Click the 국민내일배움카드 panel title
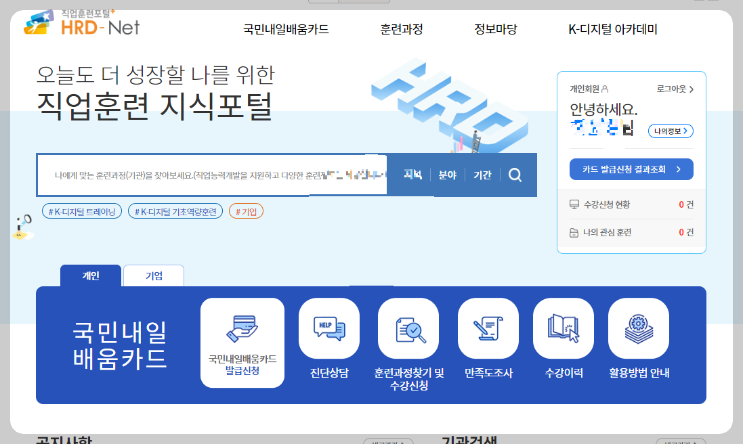 [119, 345]
